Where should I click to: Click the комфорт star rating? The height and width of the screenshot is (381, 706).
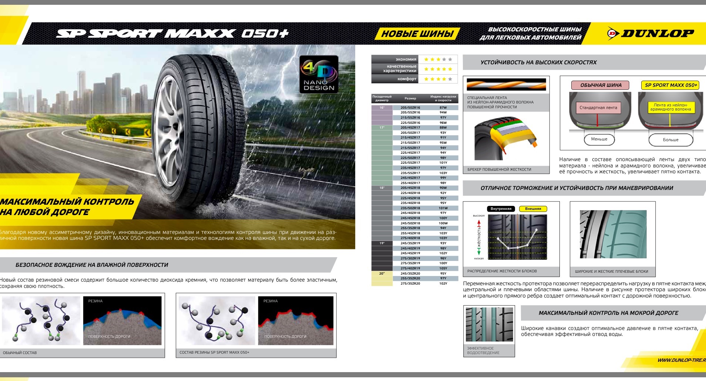(438, 79)
